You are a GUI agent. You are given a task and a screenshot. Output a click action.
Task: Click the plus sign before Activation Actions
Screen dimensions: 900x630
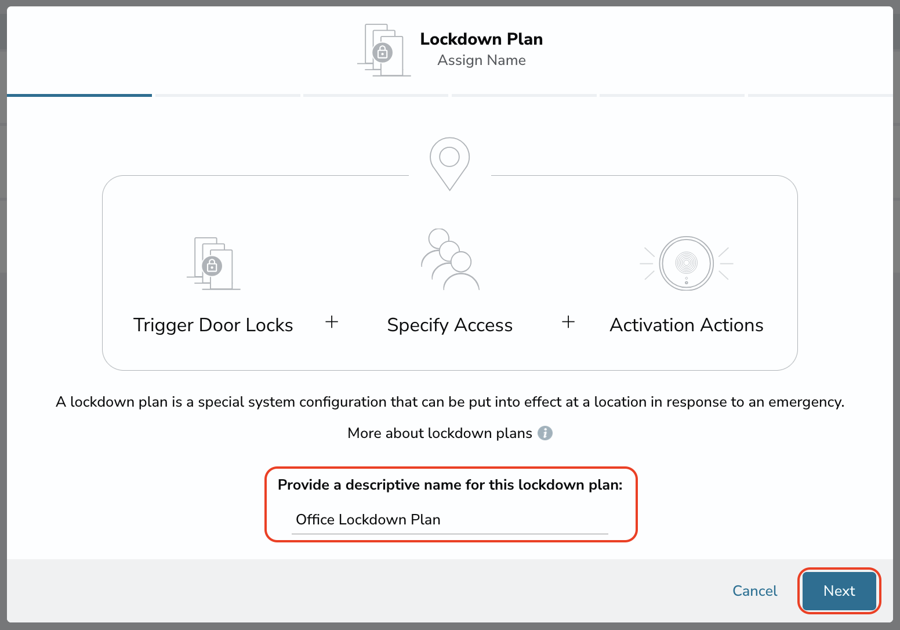[x=568, y=322]
